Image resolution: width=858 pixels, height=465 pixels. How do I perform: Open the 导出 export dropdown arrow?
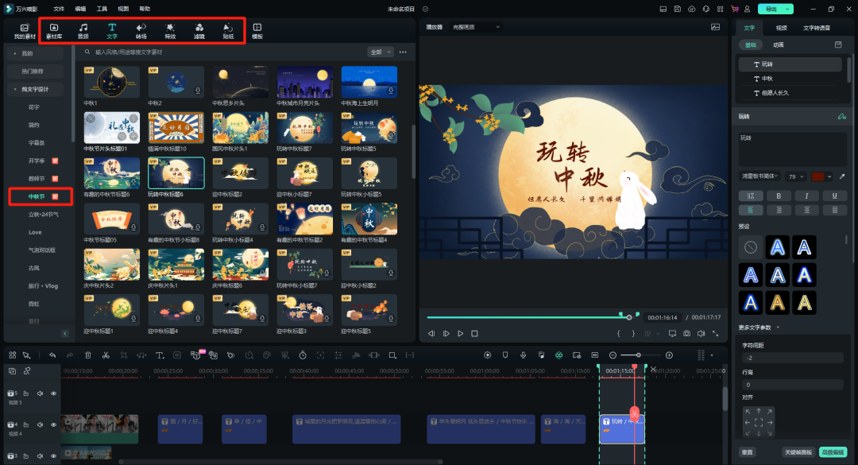787,9
